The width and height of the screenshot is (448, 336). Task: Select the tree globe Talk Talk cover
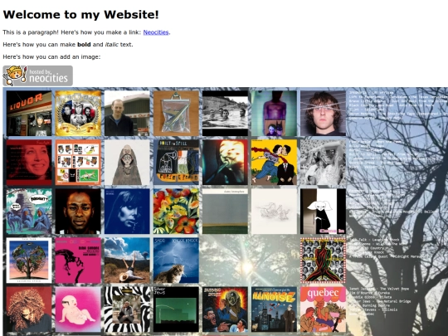29,261
